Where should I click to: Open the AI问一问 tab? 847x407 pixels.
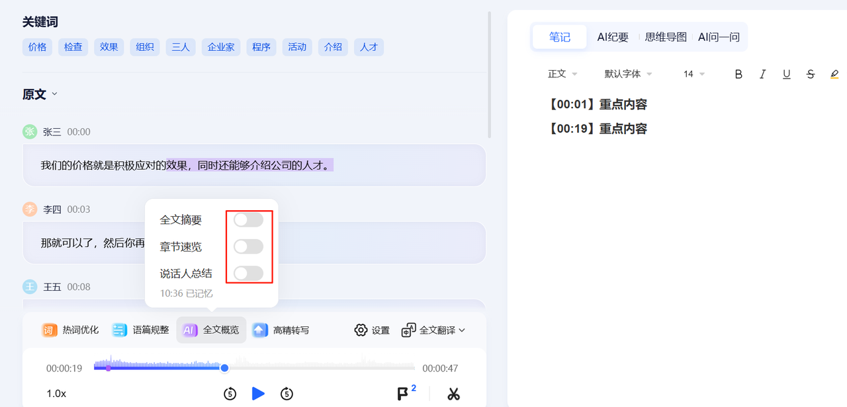point(719,37)
